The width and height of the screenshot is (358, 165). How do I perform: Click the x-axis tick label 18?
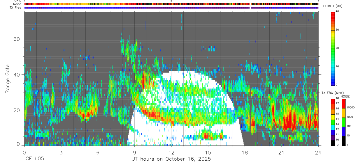[245, 152]
